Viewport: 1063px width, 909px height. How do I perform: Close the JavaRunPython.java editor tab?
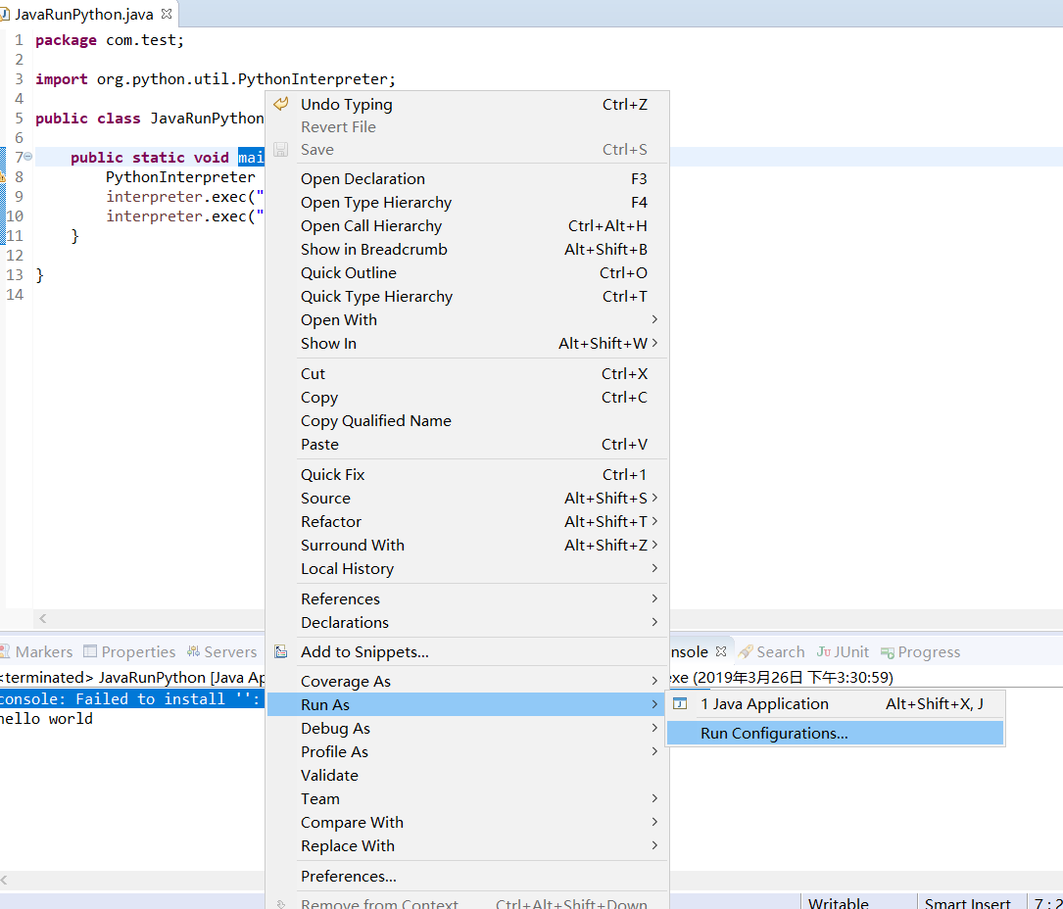click(167, 14)
